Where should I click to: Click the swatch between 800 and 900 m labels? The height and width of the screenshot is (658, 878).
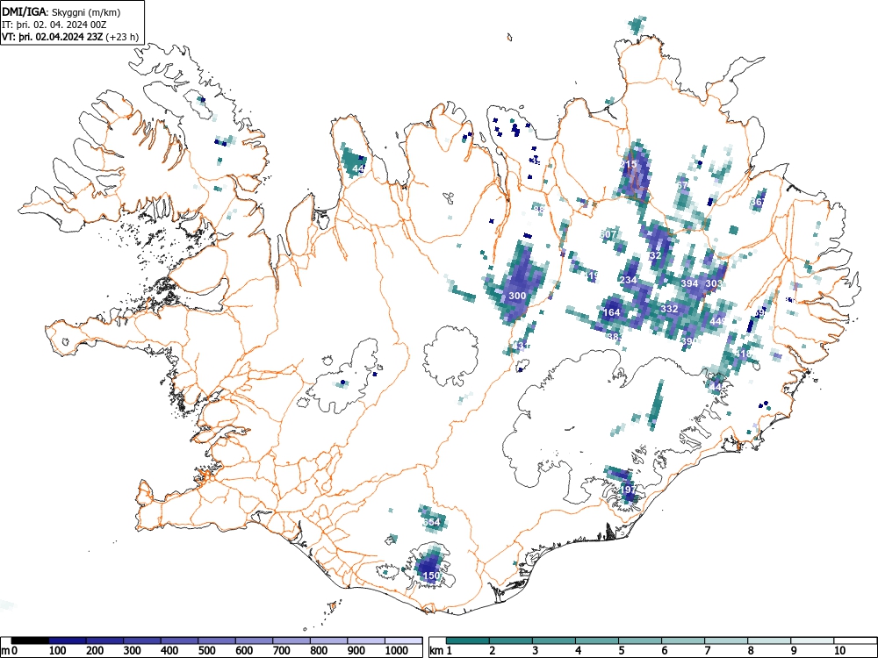pos(328,640)
